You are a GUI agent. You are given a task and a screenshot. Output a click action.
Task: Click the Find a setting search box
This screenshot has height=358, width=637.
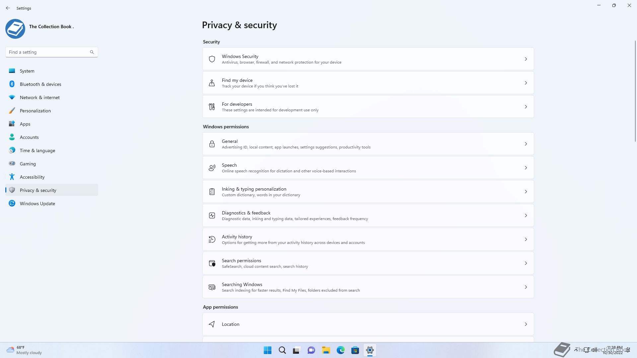tap(52, 52)
